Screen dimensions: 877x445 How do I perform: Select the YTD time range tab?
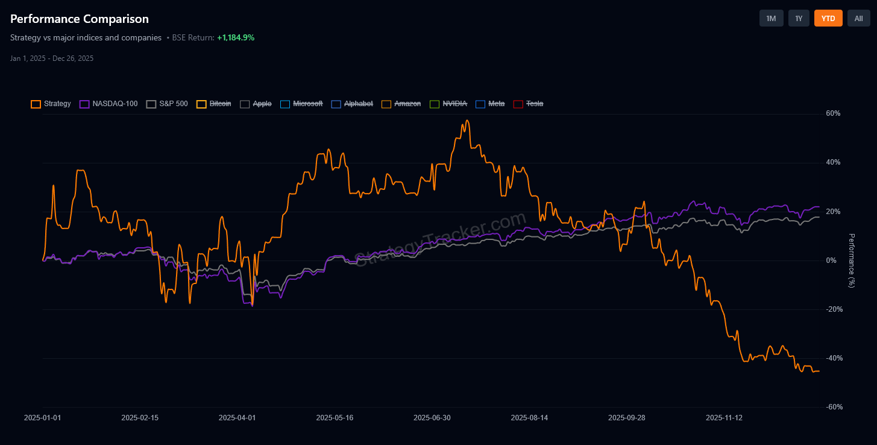(828, 18)
